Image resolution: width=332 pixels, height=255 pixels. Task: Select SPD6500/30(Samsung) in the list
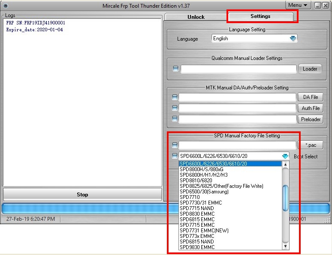point(230,192)
